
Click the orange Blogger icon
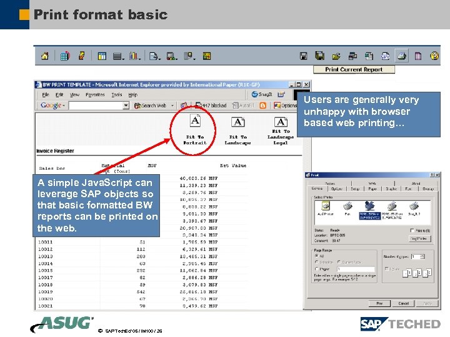[x=262, y=105]
